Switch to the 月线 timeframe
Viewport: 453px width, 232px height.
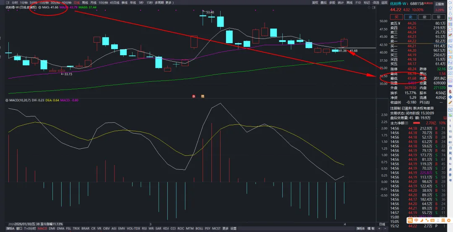[93, 3]
